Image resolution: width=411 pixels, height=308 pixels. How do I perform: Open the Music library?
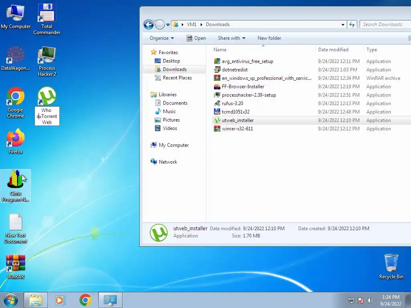(x=169, y=111)
